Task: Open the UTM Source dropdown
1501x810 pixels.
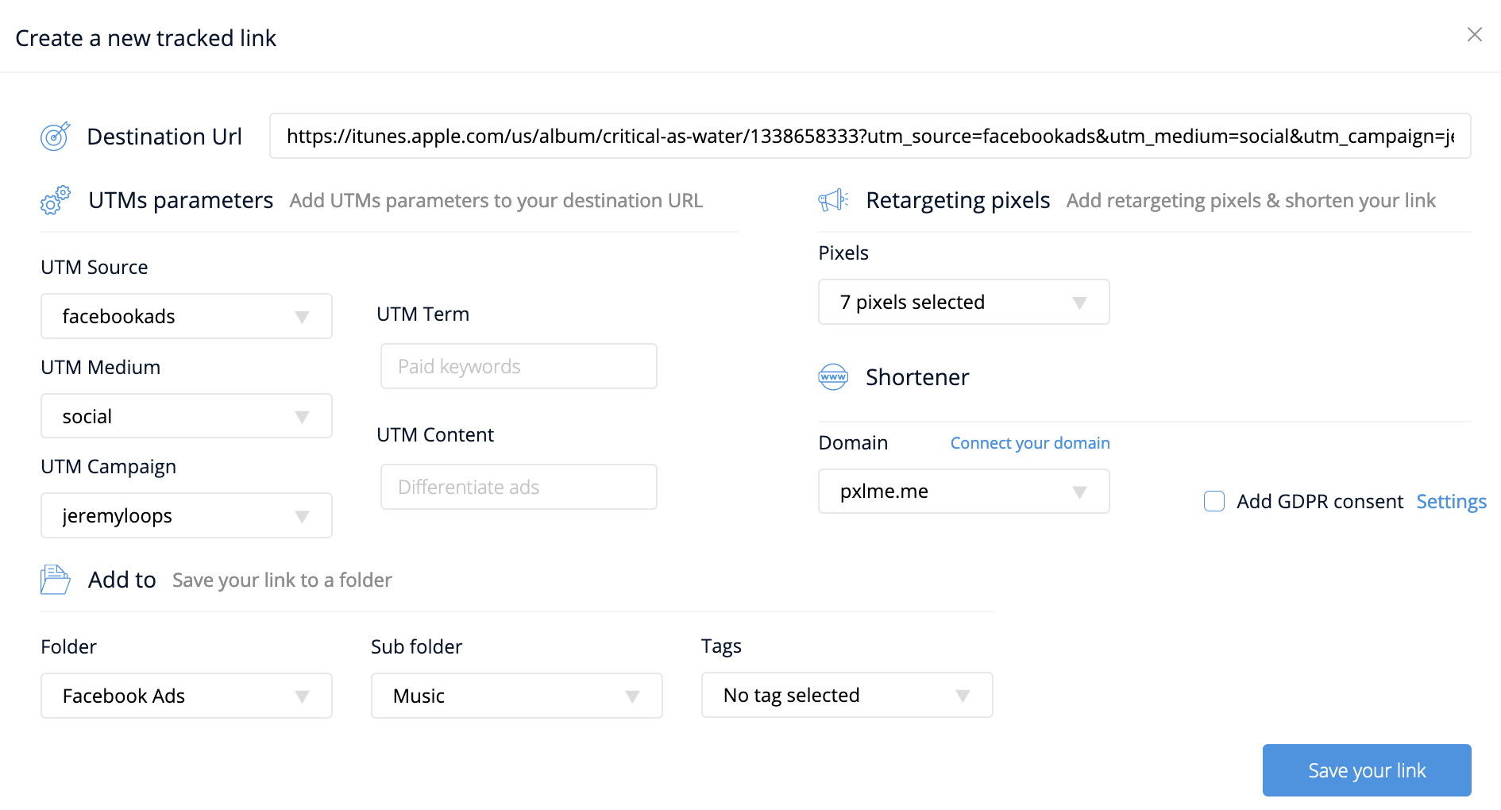Action: [187, 316]
